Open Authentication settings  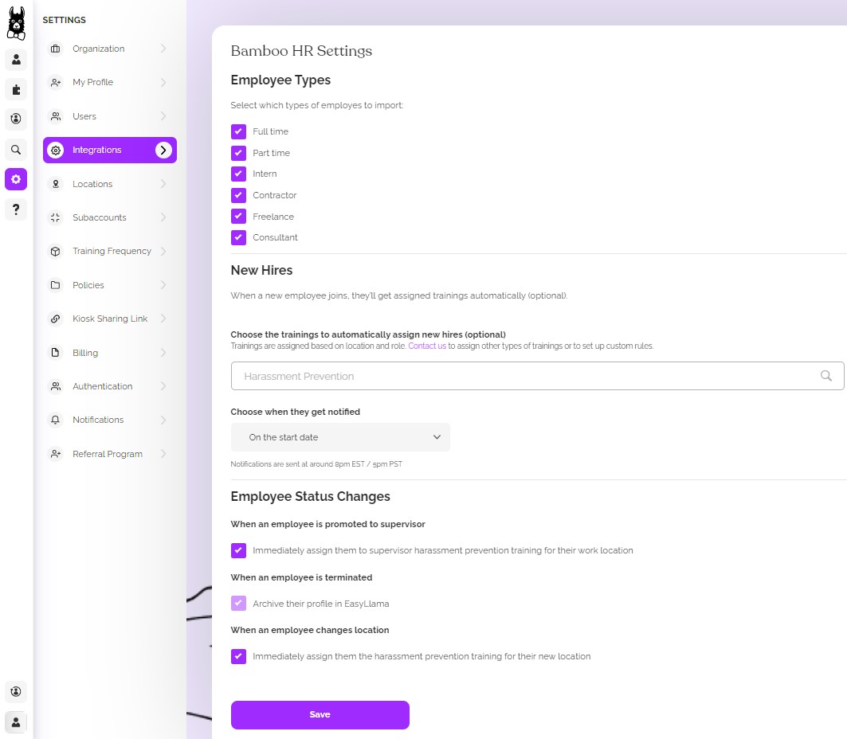point(110,386)
